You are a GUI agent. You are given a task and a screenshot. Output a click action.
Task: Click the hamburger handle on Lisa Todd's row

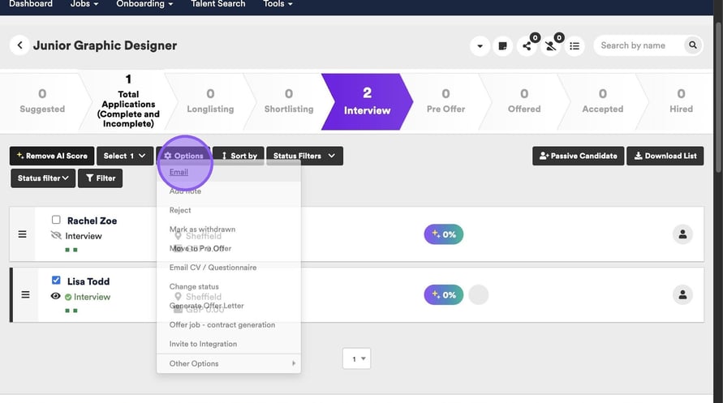[25, 294]
